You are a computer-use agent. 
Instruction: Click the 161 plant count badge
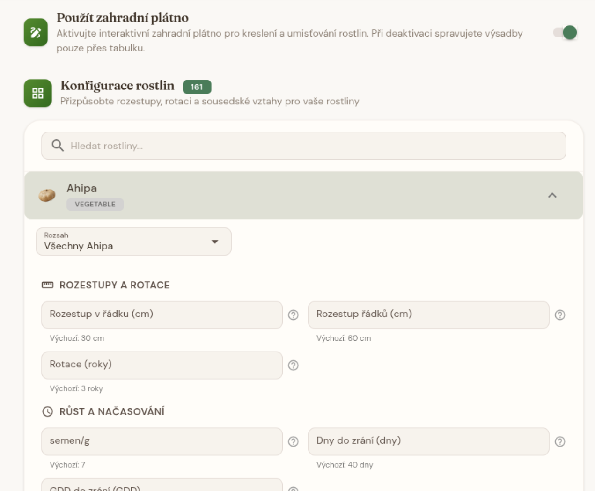197,87
